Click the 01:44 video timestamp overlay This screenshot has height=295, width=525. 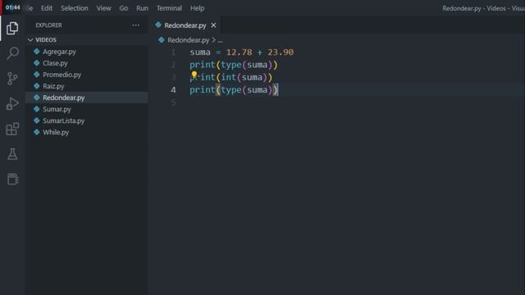tap(12, 7)
